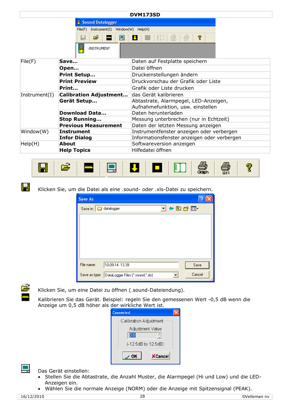Click the large Save floppy disk icon
Image resolution: width=290 pixels, height=411 pixels.
(x=43, y=168)
